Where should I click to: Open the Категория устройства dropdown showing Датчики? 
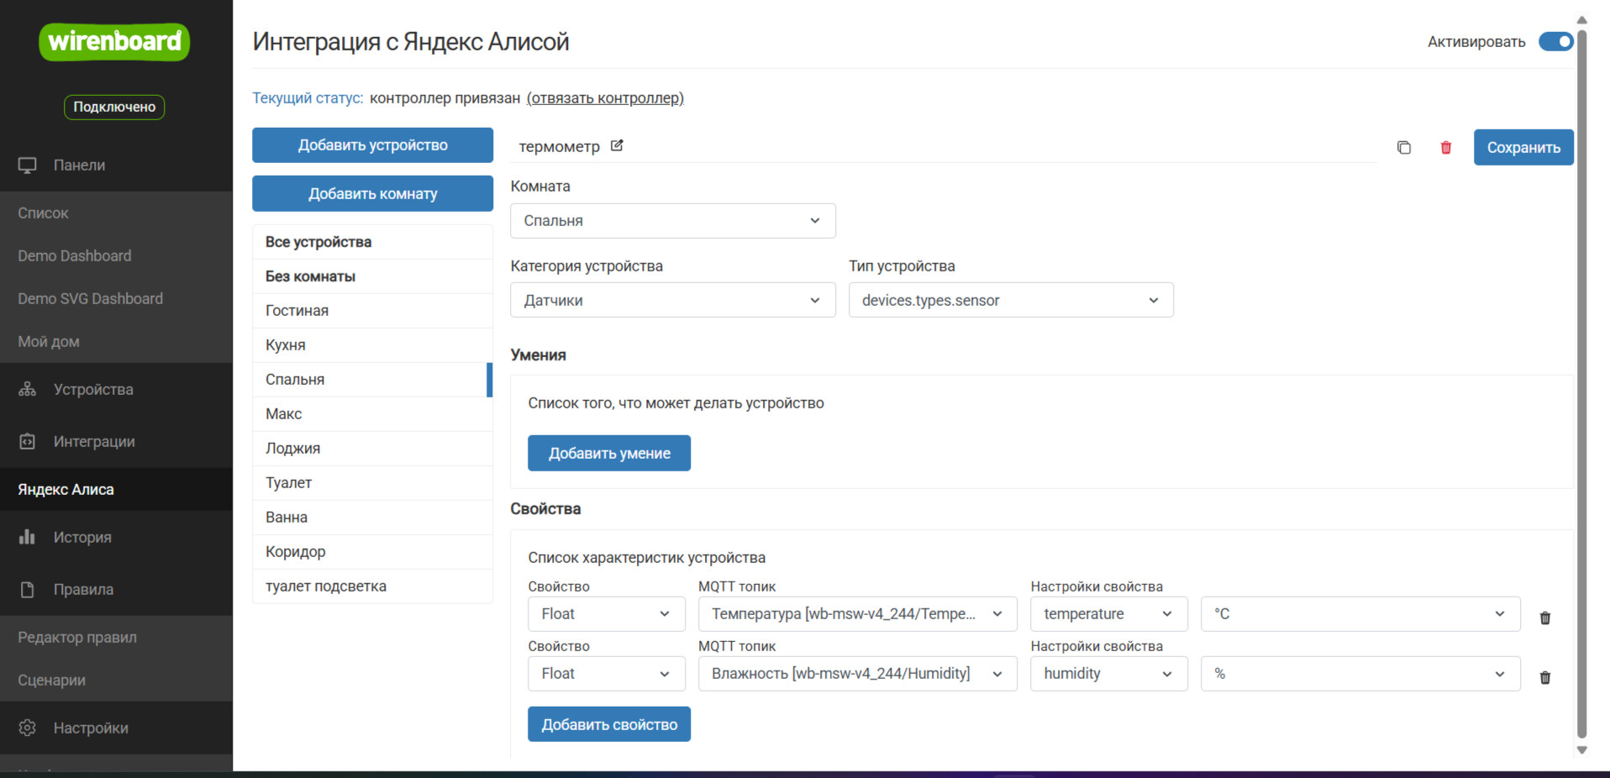[x=673, y=300]
